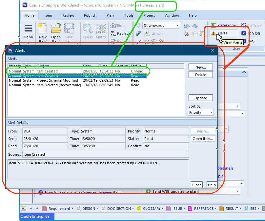Screen dimensions: 265x221
Task: Open the Matrix grid tool
Action: click(x=101, y=28)
